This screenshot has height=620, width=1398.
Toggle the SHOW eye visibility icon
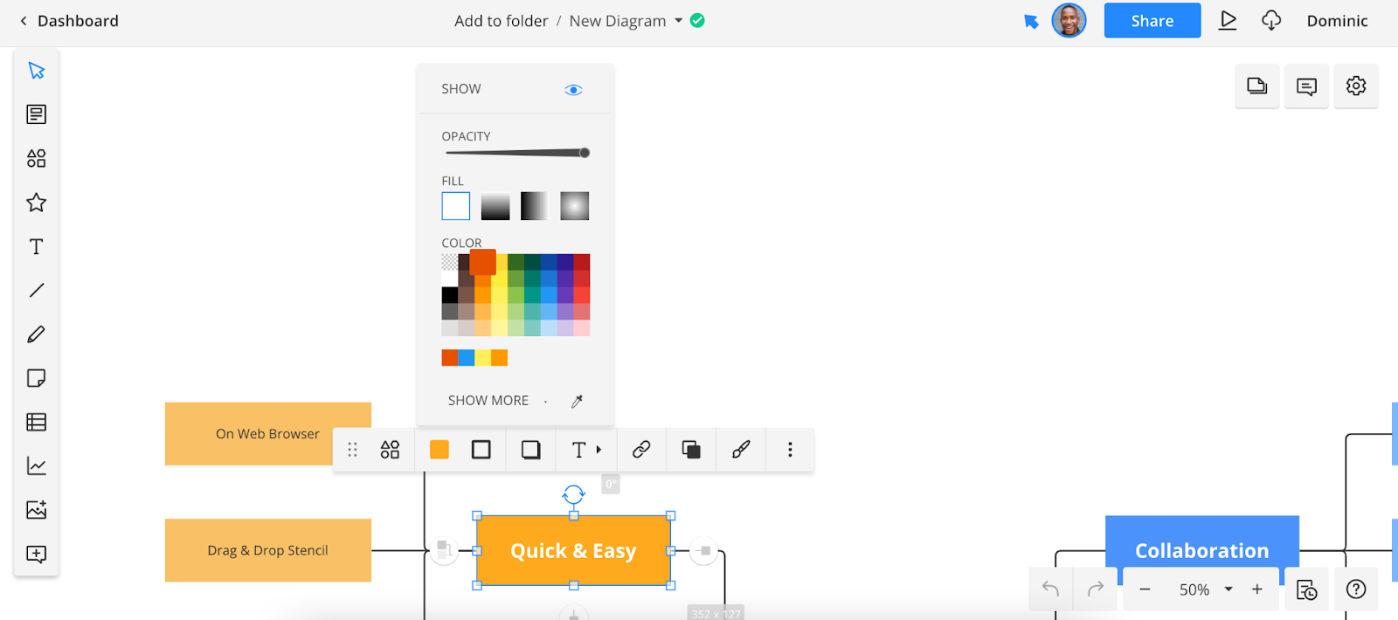pos(573,90)
